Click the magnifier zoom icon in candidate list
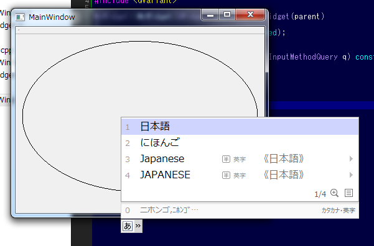374x246 pixels. point(334,193)
